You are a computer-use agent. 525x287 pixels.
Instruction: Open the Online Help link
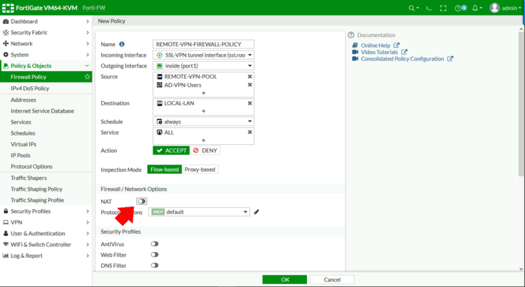click(x=375, y=45)
